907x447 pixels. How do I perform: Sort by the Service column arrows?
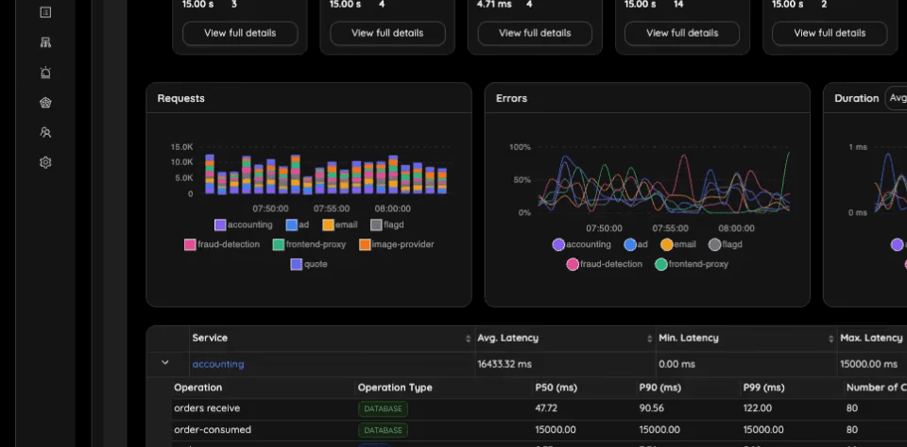tap(468, 339)
